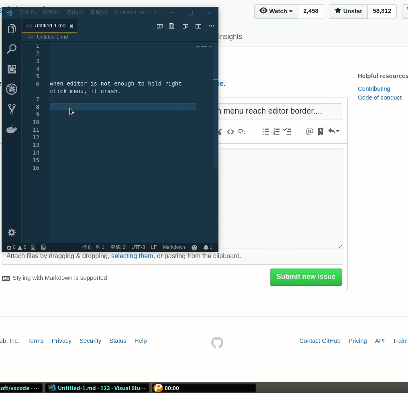The width and height of the screenshot is (408, 393).
Task: Select the Search icon in the activity bar
Action: [x=11, y=49]
